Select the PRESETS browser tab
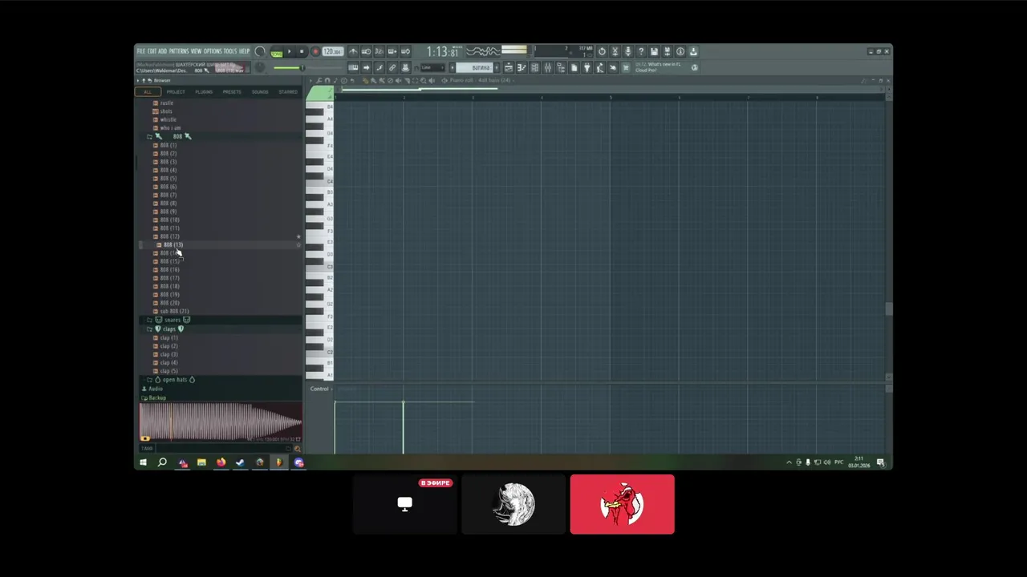Image resolution: width=1027 pixels, height=577 pixels. 232,92
